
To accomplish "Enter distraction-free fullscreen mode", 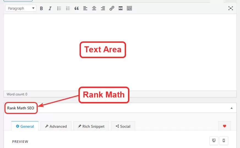I will [x=231, y=8].
